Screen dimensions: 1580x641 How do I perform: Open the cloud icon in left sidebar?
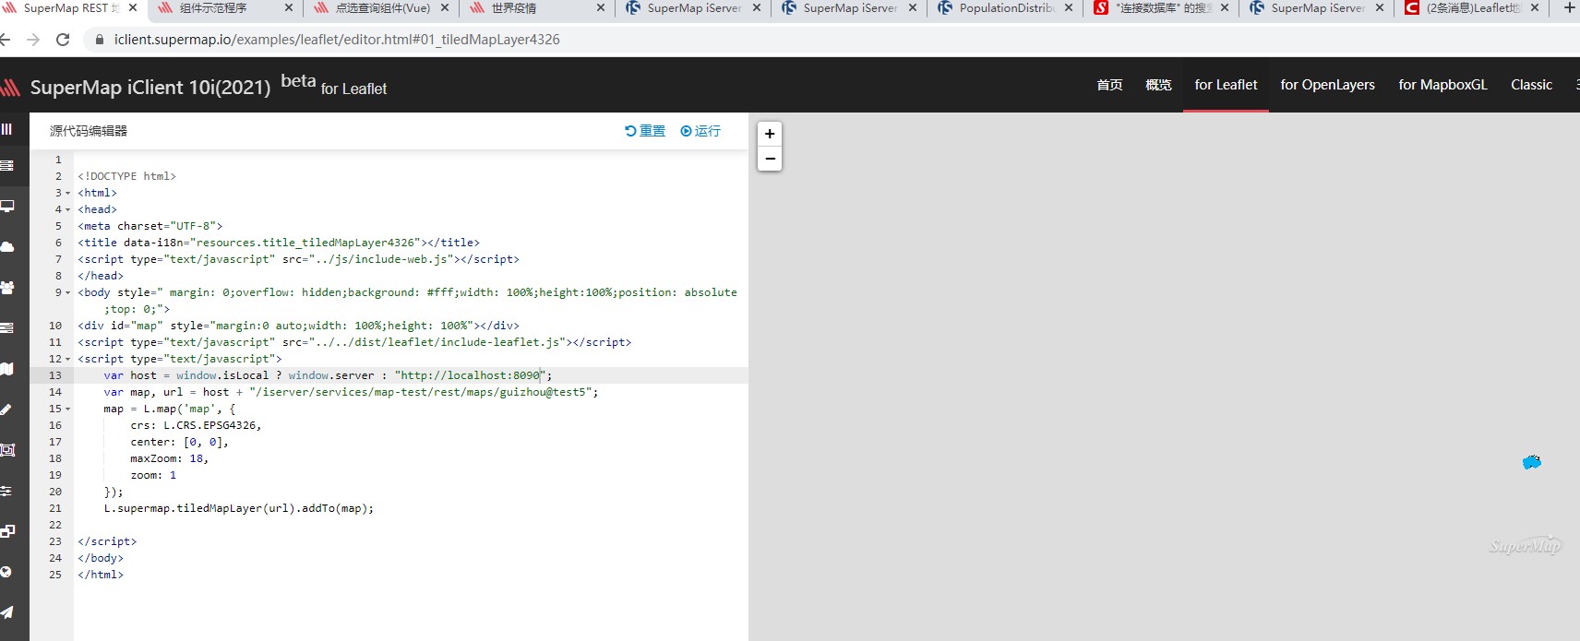[x=7, y=247]
